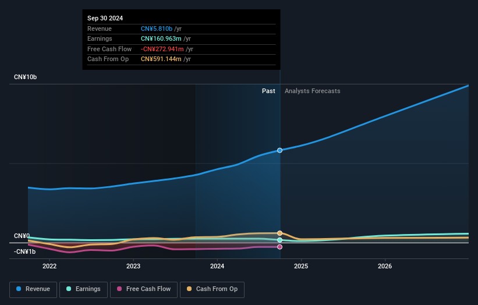
Task: Click the 2022 x-axis label
Action: coord(49,266)
